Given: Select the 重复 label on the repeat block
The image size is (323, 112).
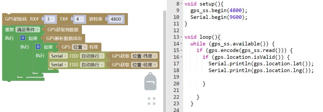Looking at the screenshot, I should pos(10,30).
